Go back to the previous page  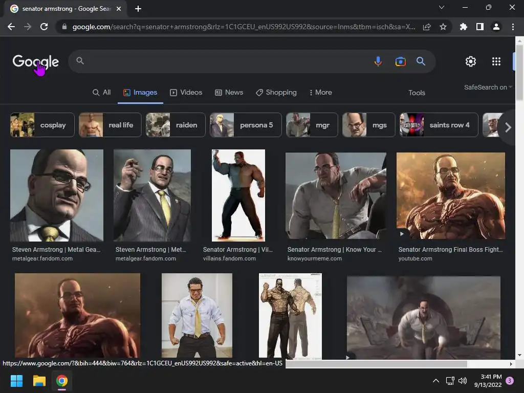coord(11,27)
